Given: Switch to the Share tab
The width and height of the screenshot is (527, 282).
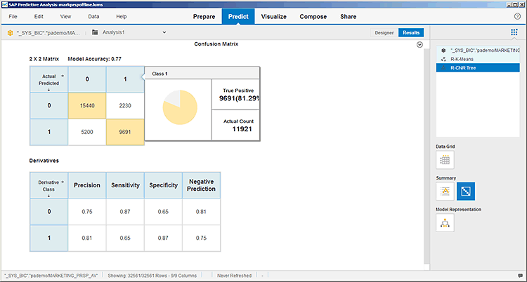Looking at the screenshot, I should [x=349, y=16].
